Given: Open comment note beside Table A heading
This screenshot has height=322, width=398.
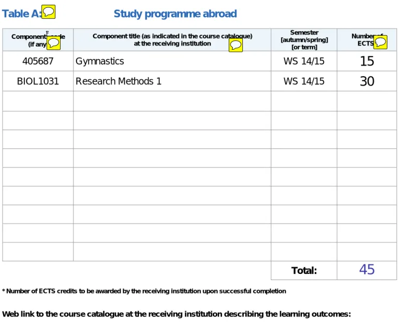Looking at the screenshot, I should 48,12.
